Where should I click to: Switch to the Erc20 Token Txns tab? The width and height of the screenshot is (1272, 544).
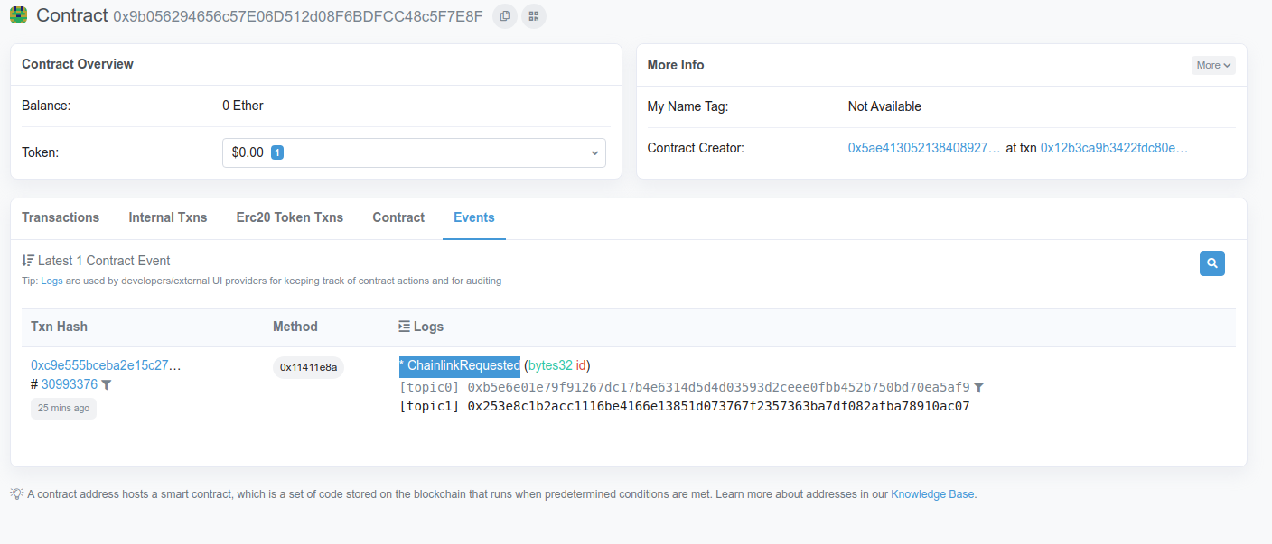coord(289,217)
